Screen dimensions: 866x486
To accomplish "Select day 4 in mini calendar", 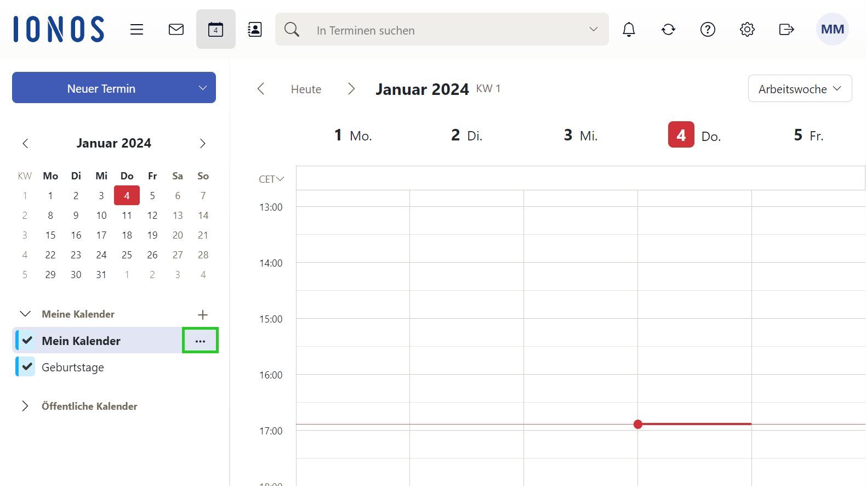I will point(127,195).
